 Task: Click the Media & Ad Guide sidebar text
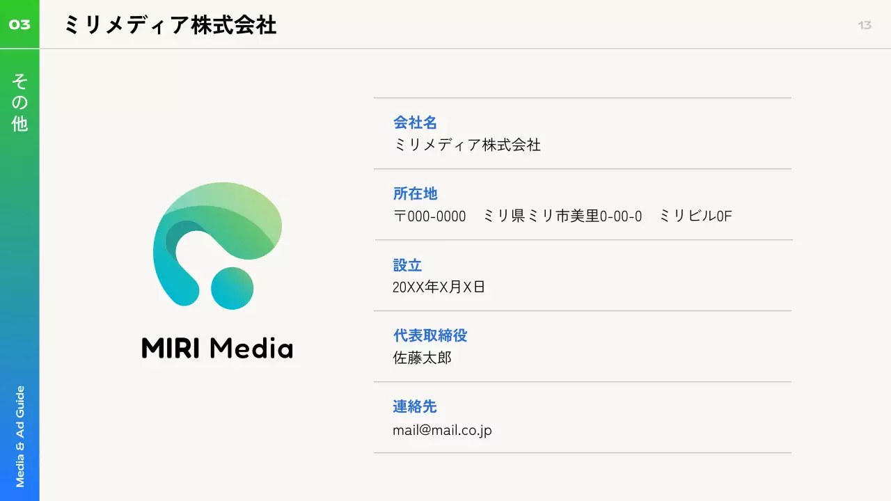click(x=19, y=436)
